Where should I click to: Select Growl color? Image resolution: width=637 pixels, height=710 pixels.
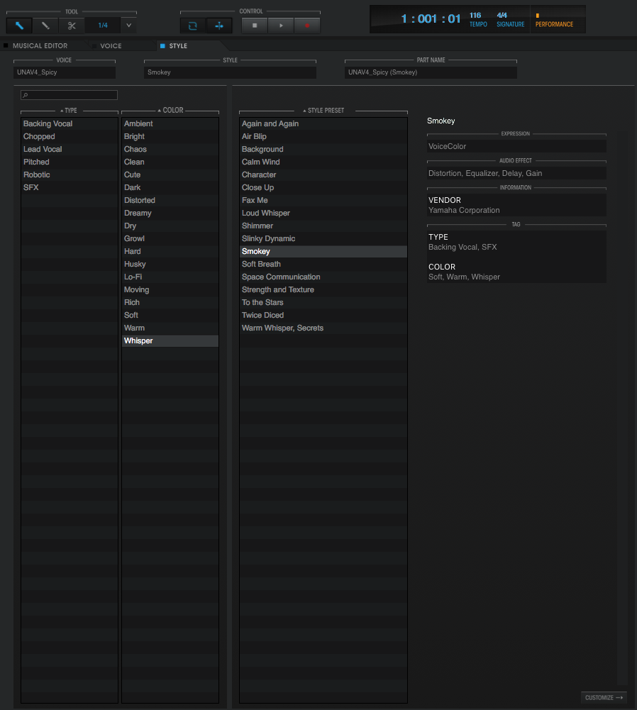coord(170,238)
